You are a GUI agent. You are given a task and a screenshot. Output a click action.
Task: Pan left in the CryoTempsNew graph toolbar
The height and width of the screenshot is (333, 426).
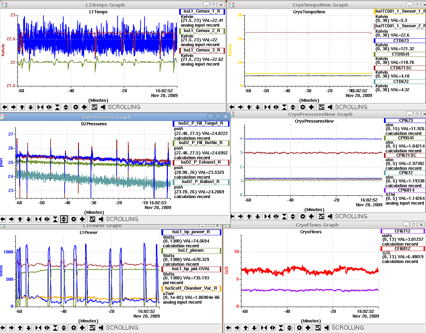[232, 107]
